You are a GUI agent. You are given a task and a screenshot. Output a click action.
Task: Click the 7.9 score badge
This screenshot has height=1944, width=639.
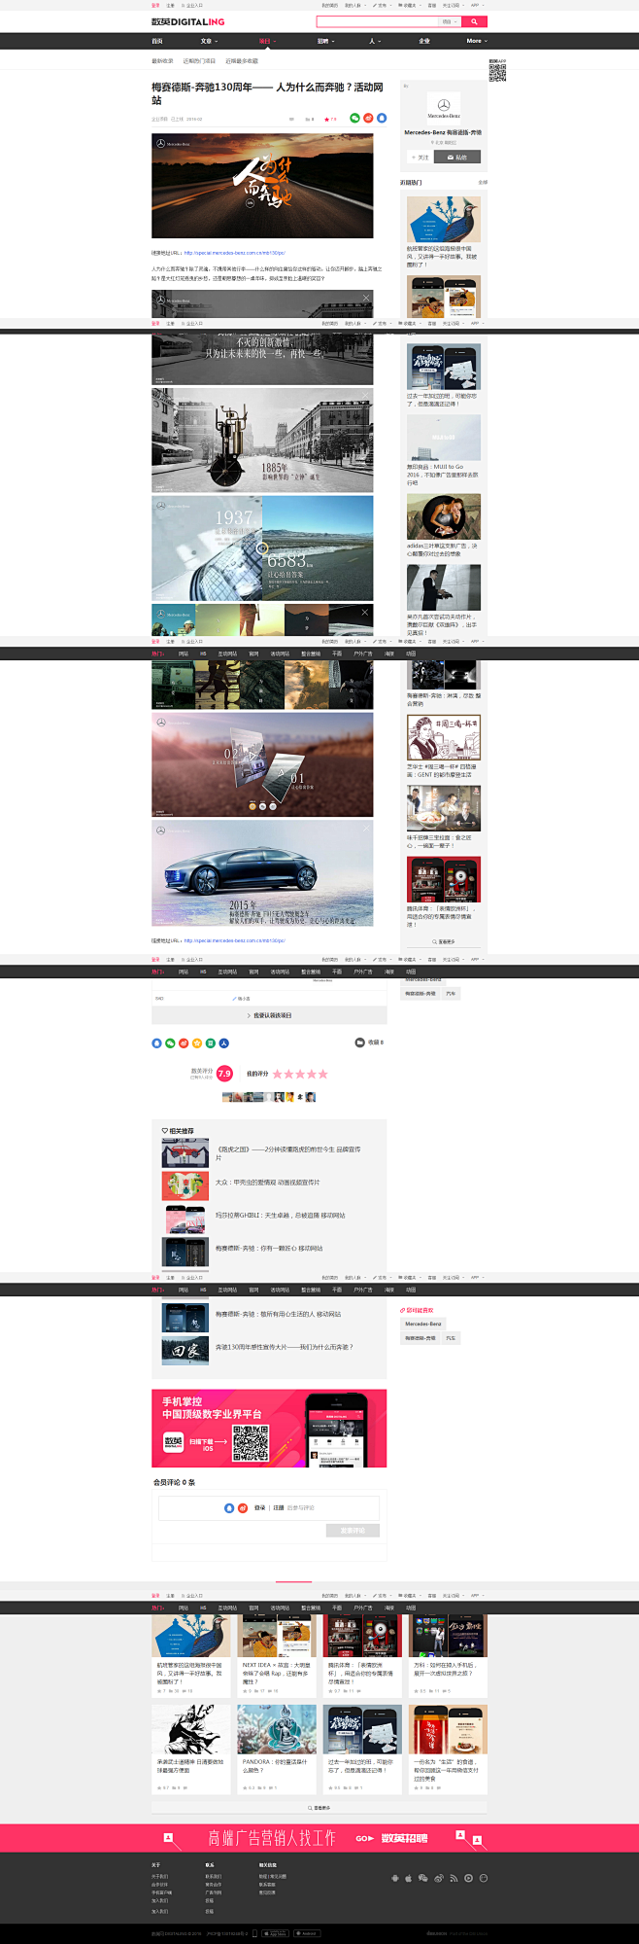tap(224, 1074)
